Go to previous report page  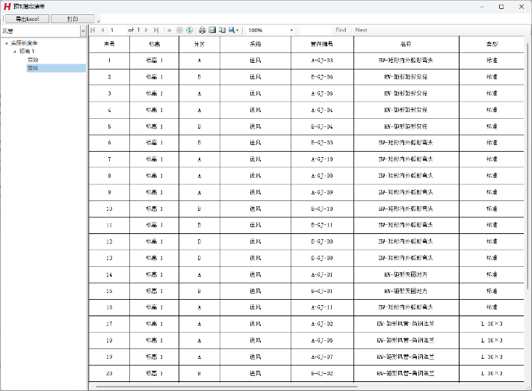[x=102, y=30]
